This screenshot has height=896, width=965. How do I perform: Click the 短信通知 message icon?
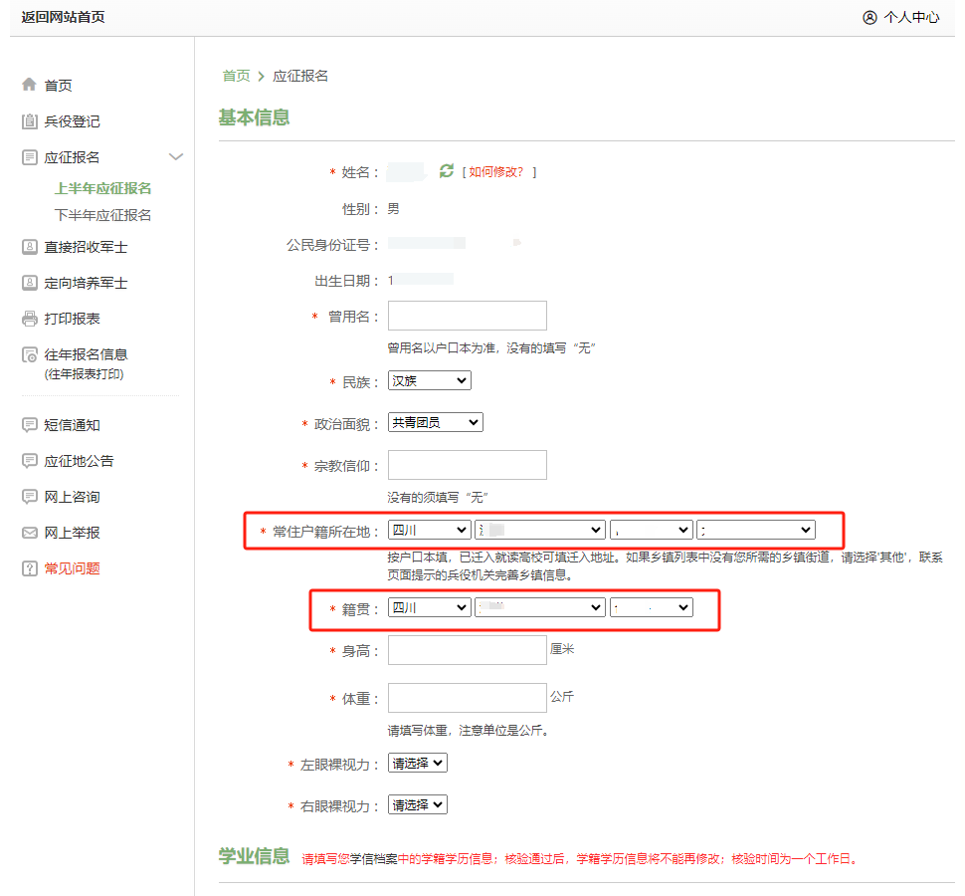tap(29, 425)
